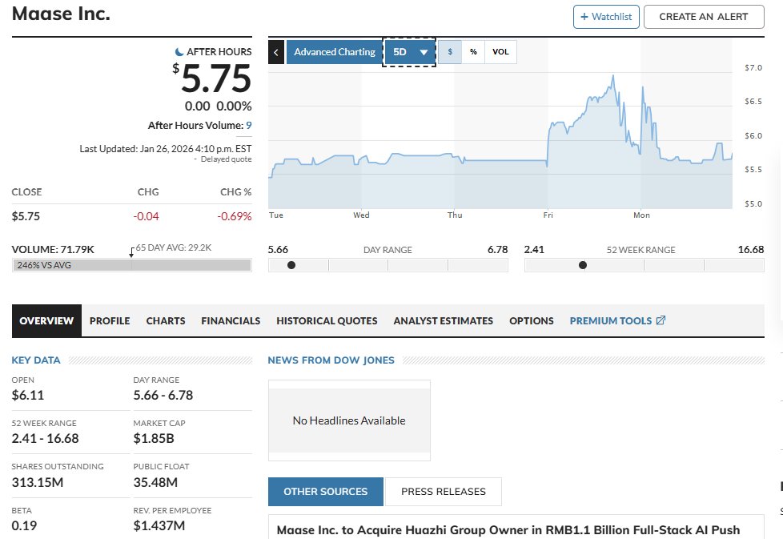Click the Last Updated timestamp text
Image resolution: width=783 pixels, height=539 pixels.
click(x=165, y=149)
